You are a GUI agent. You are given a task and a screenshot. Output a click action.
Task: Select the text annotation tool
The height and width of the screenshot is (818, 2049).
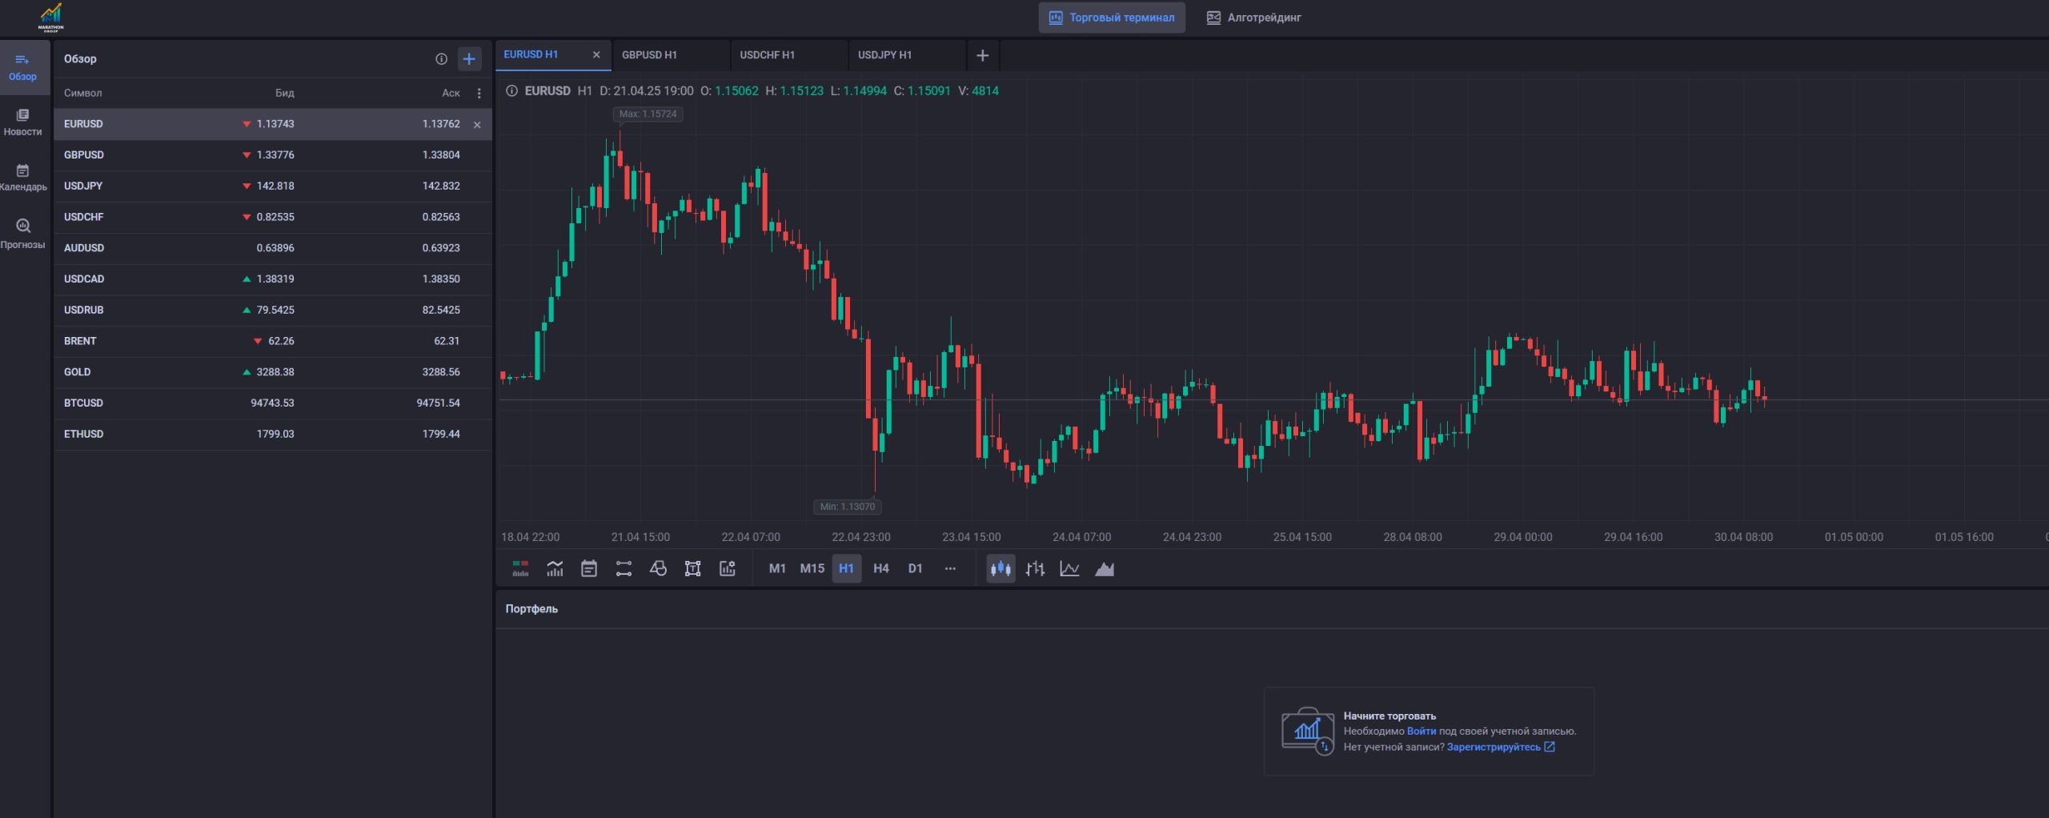[x=692, y=568]
